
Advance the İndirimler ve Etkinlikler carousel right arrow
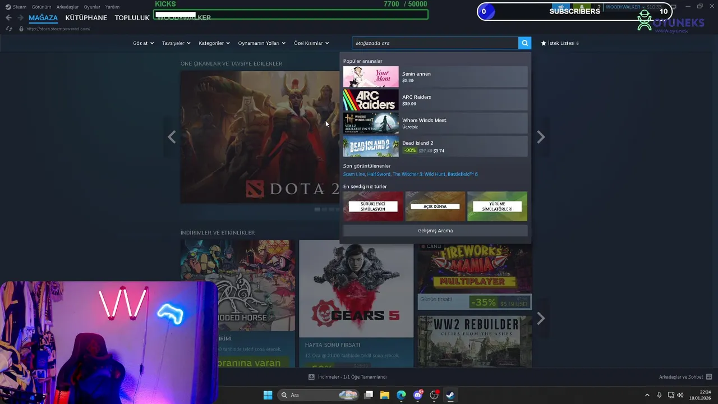click(541, 319)
